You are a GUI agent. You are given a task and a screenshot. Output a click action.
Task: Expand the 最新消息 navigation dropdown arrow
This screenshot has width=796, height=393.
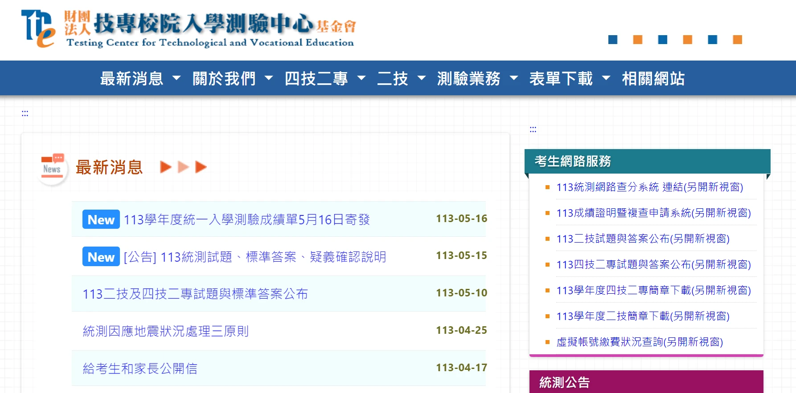(x=176, y=78)
